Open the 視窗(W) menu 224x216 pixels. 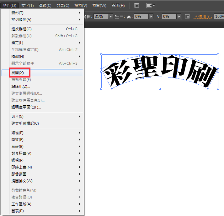point(99,6)
